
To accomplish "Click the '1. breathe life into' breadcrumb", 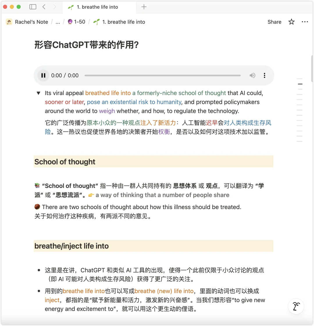I will [x=119, y=22].
